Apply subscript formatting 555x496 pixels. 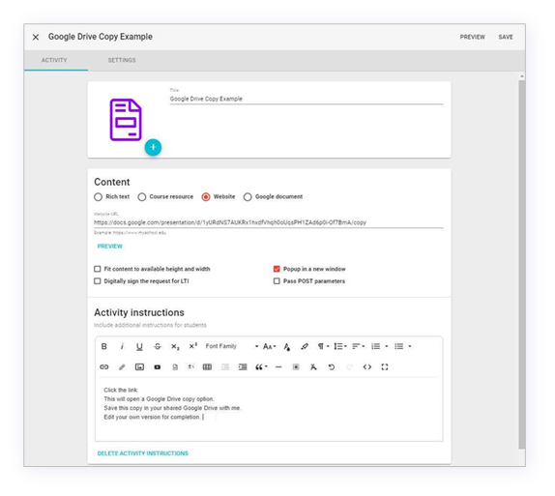[175, 346]
